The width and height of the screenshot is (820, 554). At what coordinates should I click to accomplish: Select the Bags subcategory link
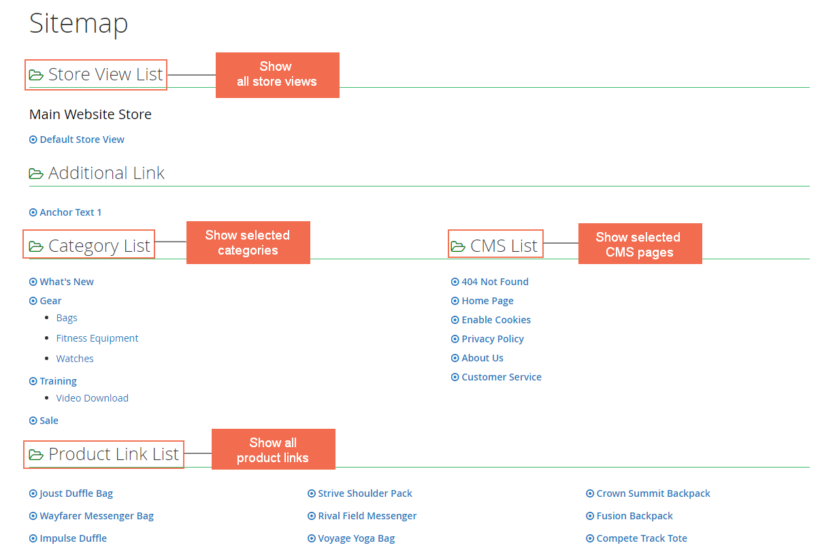67,318
